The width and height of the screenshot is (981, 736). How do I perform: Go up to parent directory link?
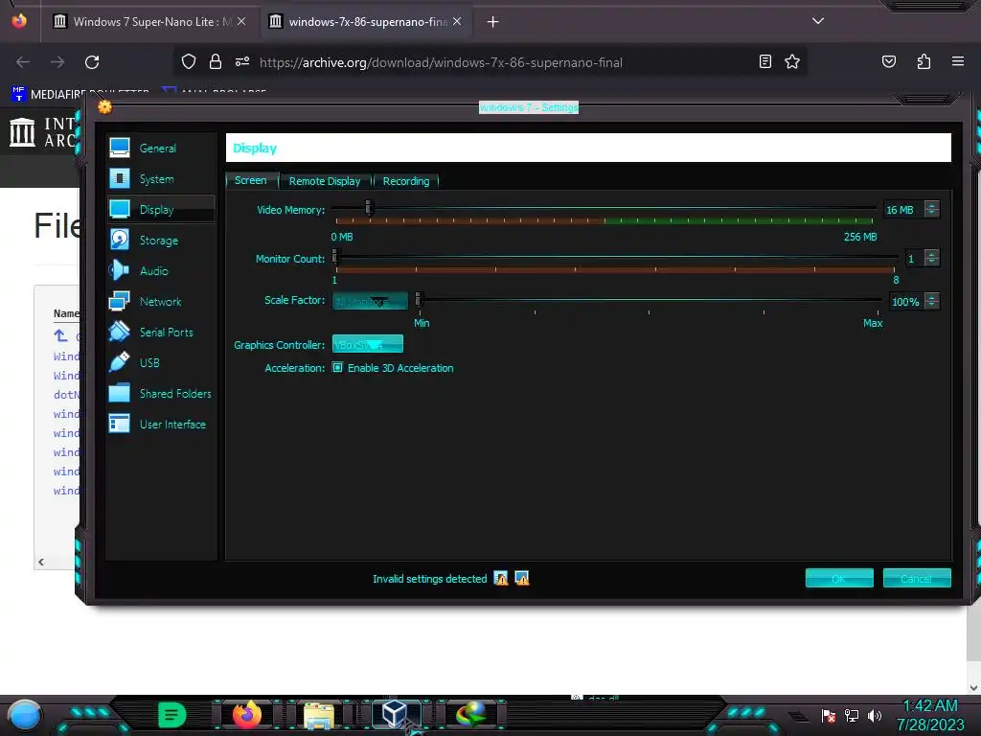[61, 336]
